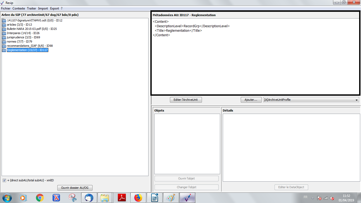Click the Editer l'ArchiveUnit button
The image size is (361, 203).
tap(186, 100)
